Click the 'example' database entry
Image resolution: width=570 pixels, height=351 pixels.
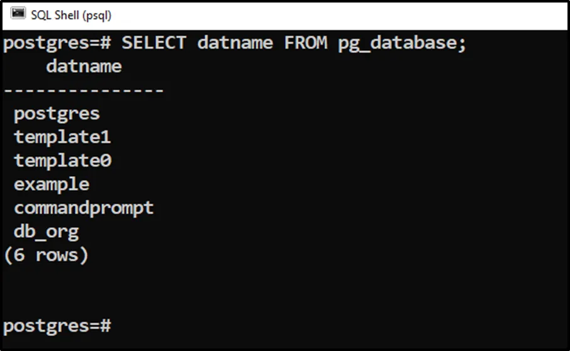click(x=52, y=184)
